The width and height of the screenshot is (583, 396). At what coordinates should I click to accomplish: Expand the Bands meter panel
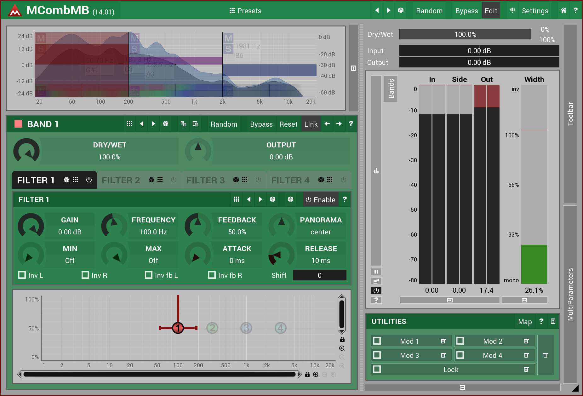coord(391,89)
